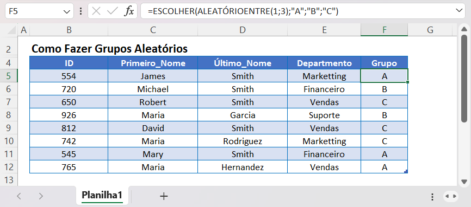471x207 pixels.
Task: Click the Select All corner triangle
Action: pos(11,30)
